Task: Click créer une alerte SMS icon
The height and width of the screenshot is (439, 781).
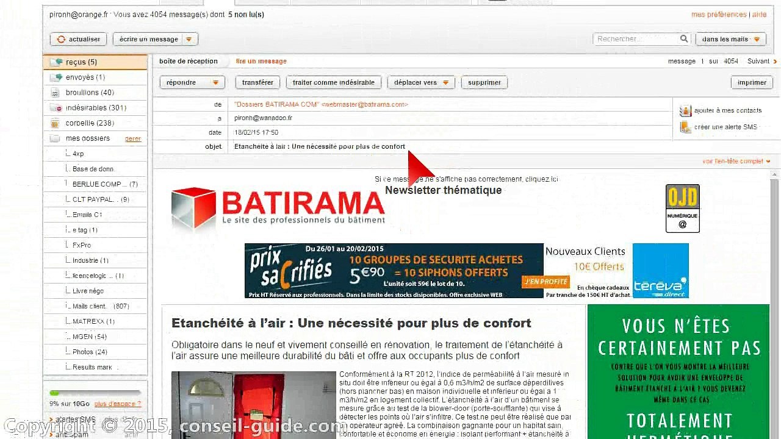Action: [685, 127]
